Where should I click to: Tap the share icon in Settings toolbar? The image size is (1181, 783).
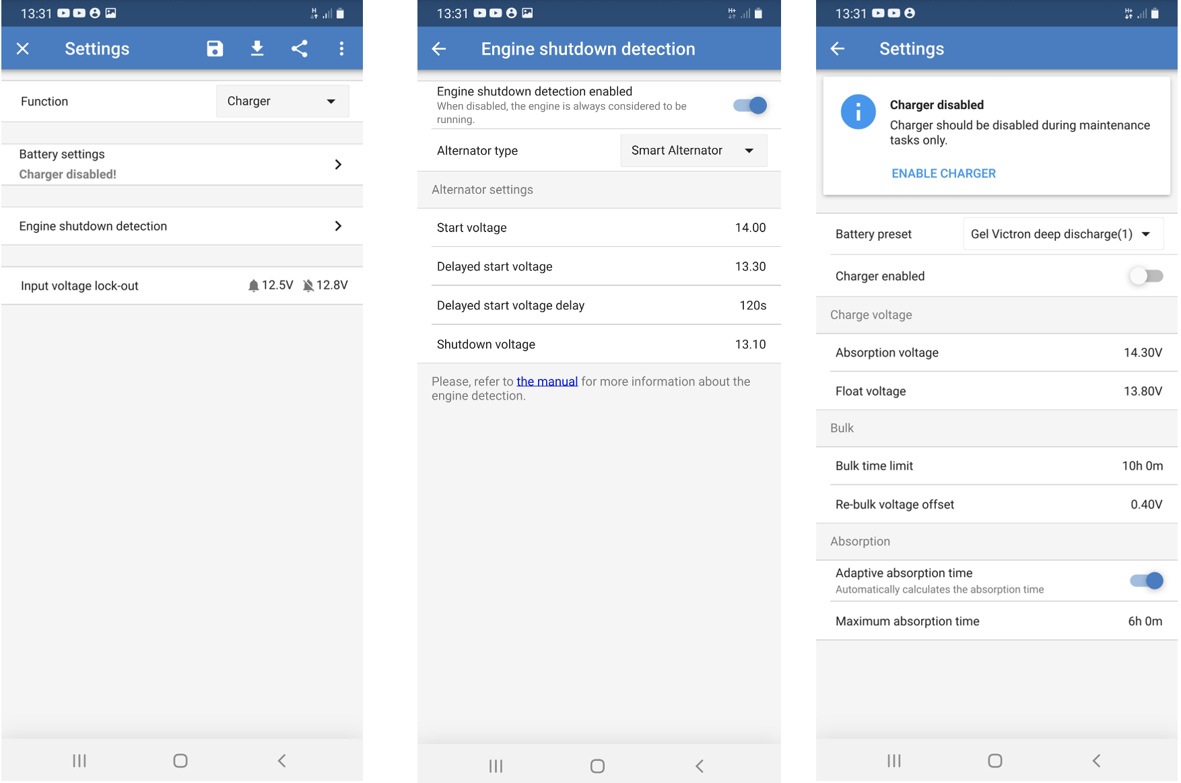tap(300, 48)
